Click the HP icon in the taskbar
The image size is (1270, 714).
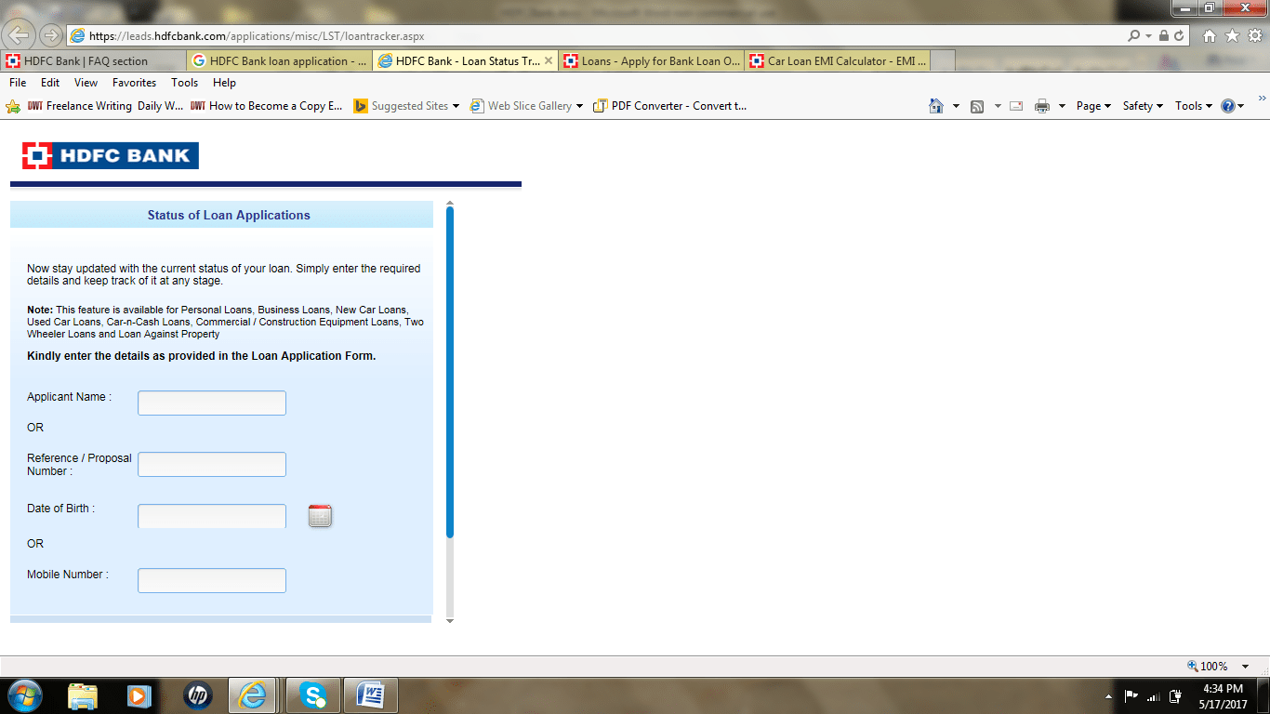click(x=198, y=695)
